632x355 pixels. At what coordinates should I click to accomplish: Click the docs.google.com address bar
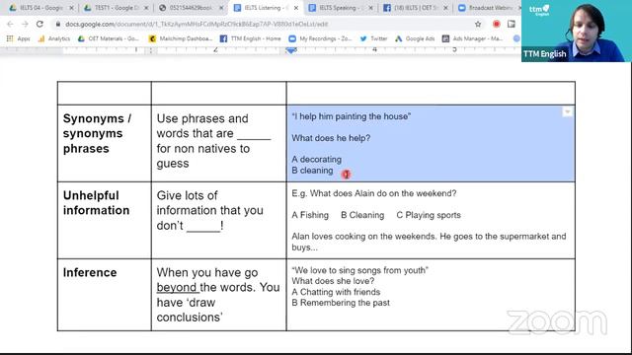(x=262, y=24)
